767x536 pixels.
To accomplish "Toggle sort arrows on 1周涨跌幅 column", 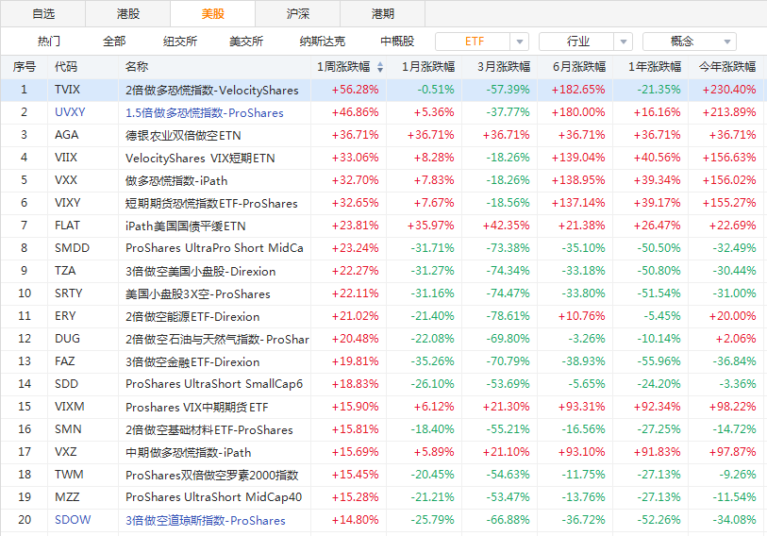I will [x=380, y=68].
